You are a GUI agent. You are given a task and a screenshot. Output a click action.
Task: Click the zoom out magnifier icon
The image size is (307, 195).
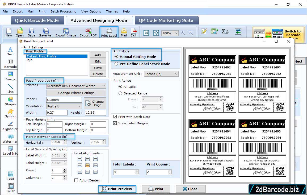tap(191, 33)
